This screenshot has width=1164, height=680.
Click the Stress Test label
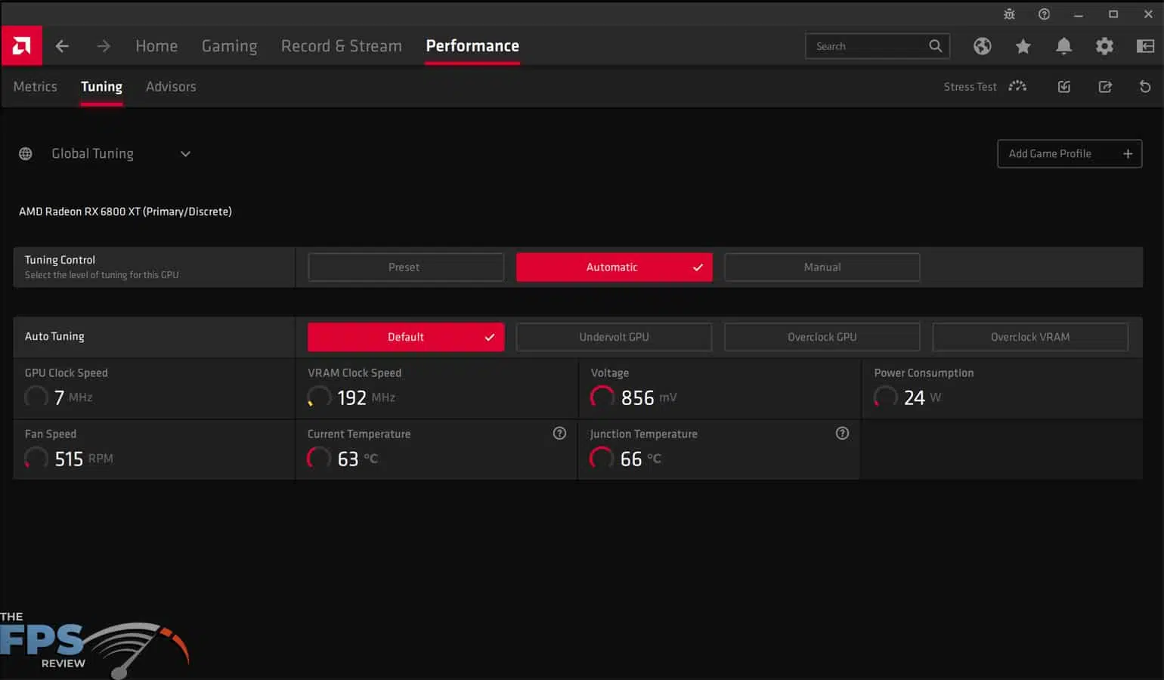970,87
